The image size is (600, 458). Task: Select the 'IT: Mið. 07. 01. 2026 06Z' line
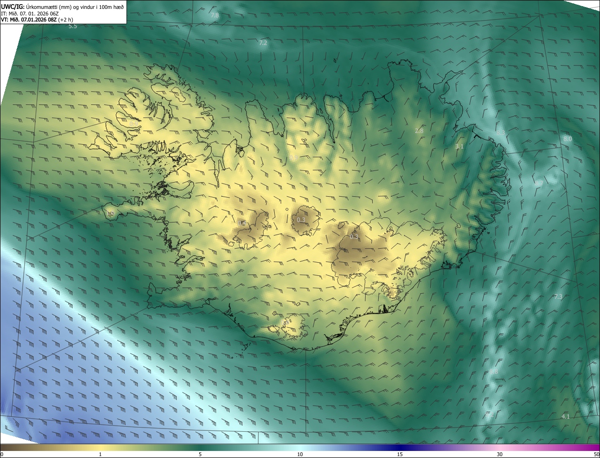(x=30, y=14)
